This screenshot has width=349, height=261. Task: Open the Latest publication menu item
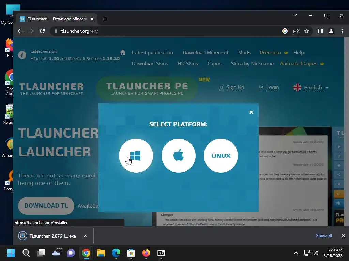coord(152,53)
